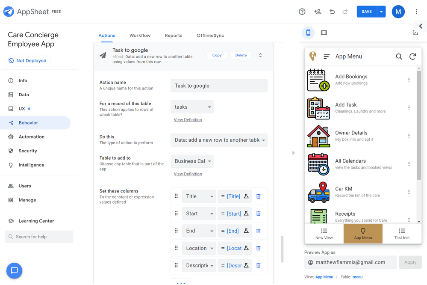Delete the Description column assignment
The height and width of the screenshot is (285, 427).
tap(259, 265)
